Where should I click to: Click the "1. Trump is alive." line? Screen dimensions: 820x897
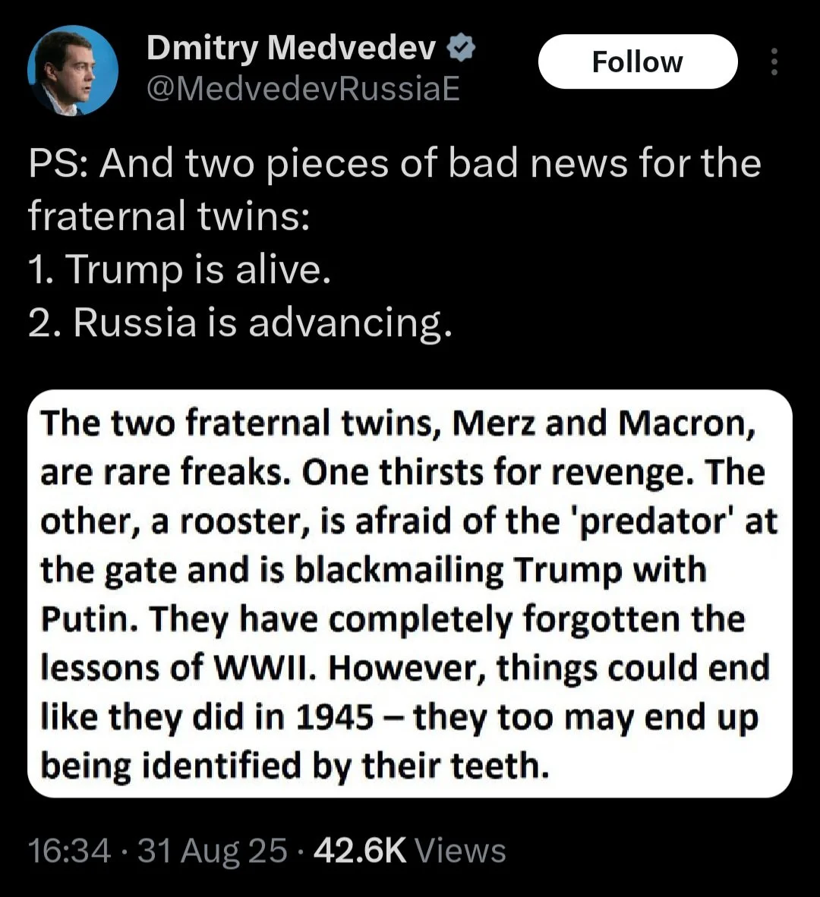pos(179,269)
